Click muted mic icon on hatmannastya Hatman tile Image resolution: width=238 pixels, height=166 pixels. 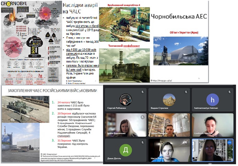[x=229, y=92]
